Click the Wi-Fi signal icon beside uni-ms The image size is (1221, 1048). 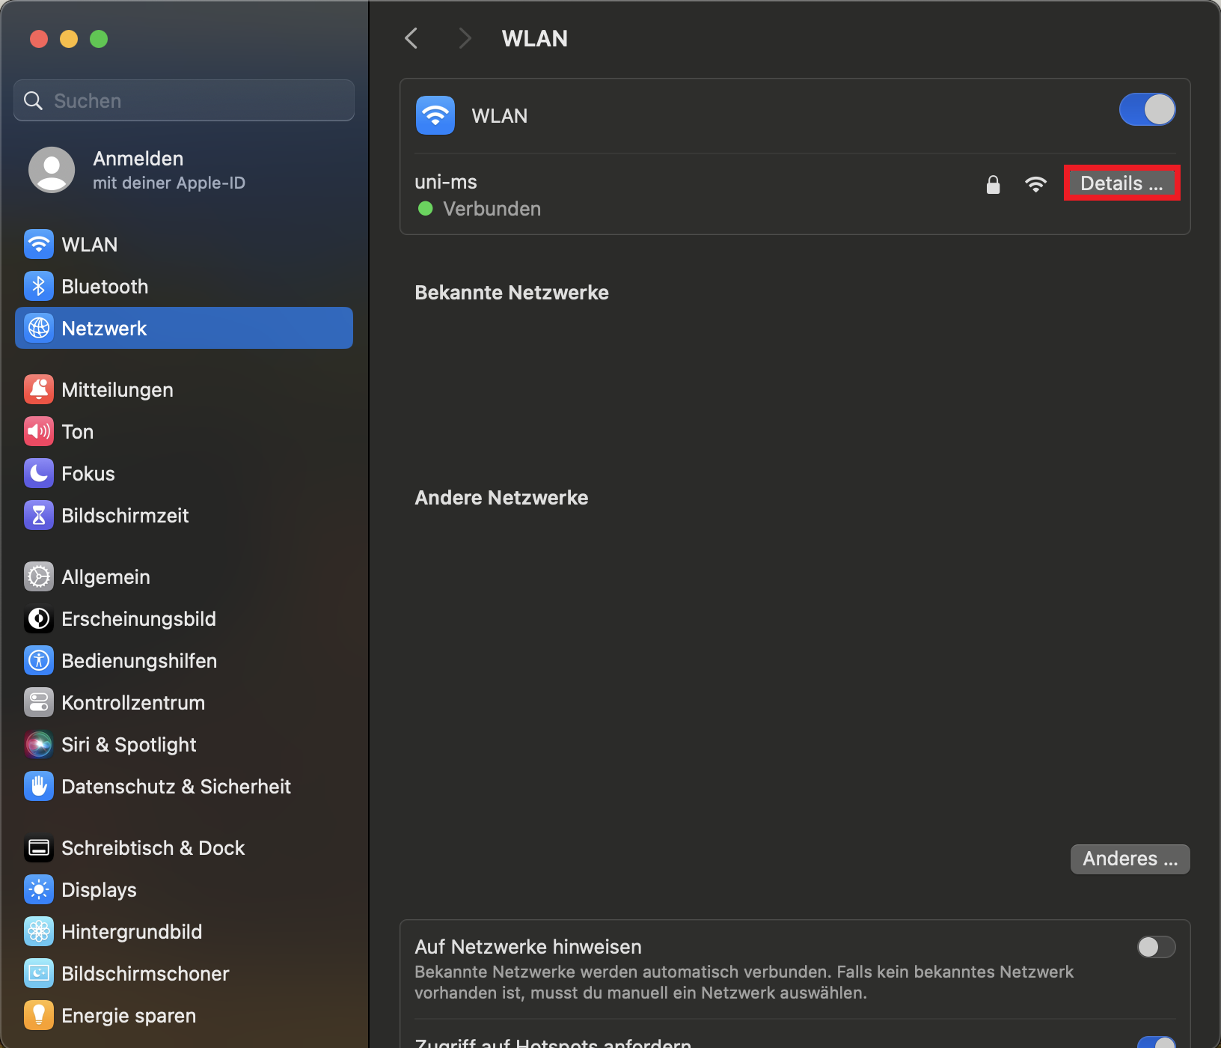1035,184
